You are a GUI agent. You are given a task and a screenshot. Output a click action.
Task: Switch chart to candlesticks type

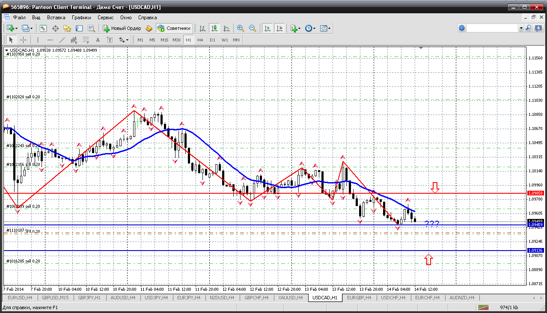click(214, 28)
